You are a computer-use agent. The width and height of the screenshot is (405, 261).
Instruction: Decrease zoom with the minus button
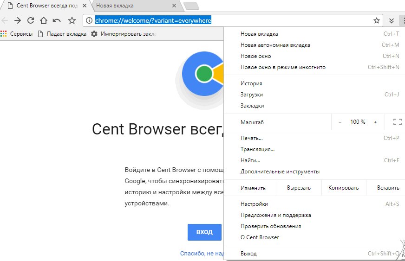(x=340, y=122)
